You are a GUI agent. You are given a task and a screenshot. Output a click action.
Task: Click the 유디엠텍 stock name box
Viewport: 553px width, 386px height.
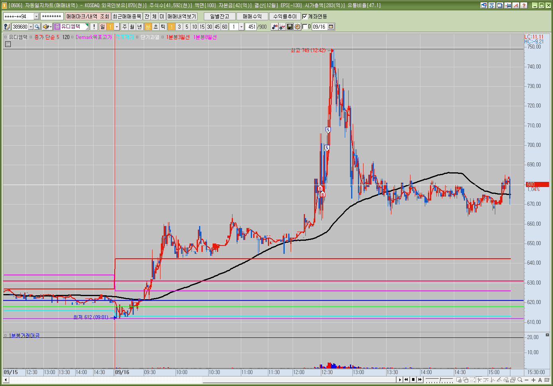point(71,27)
